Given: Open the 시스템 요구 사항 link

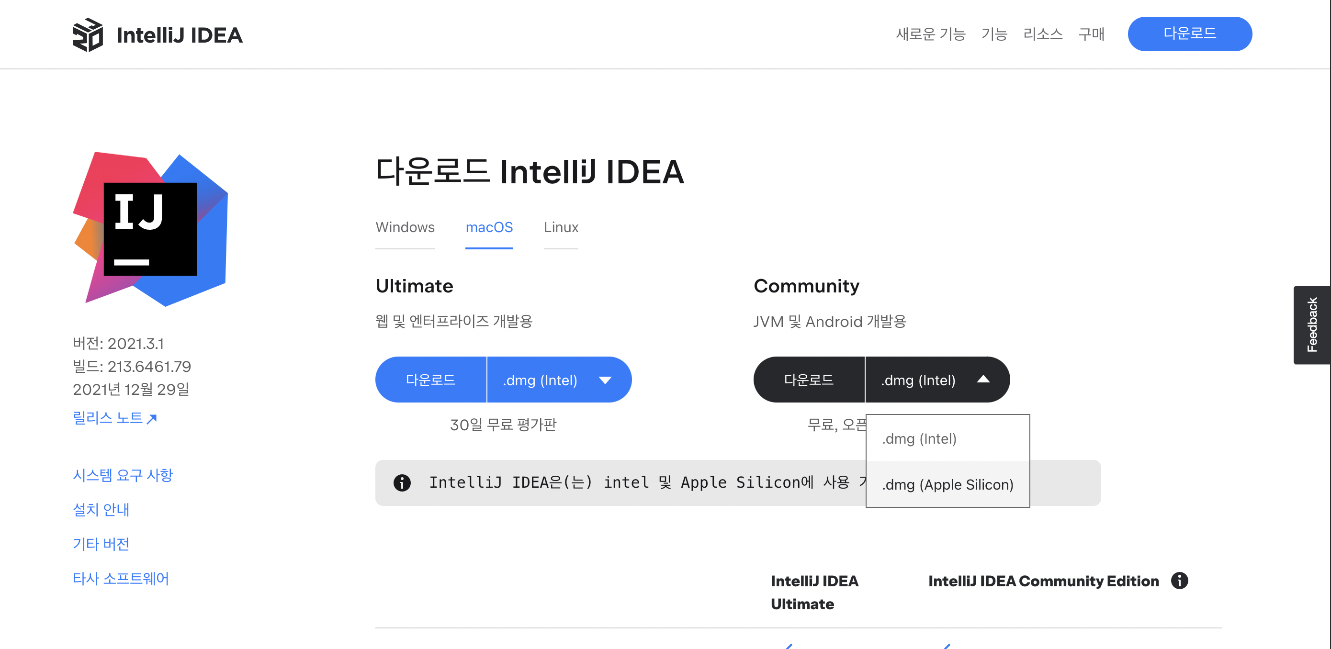Looking at the screenshot, I should tap(123, 475).
